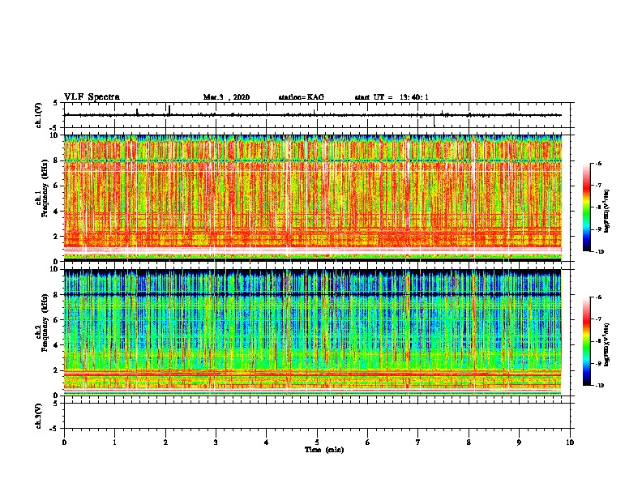Screen dimensions: 642x496
Task: Click the ch.2 "Frequency (kHz)" axis label
Action: coord(45,323)
